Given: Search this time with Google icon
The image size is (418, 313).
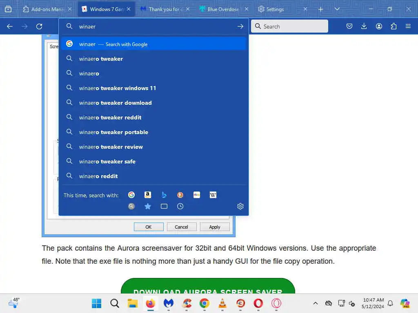Looking at the screenshot, I should [x=131, y=195].
